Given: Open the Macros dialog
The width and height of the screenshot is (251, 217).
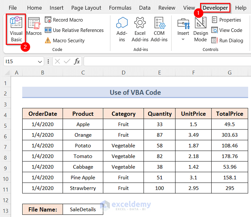Looking at the screenshot, I should pos(34,27).
